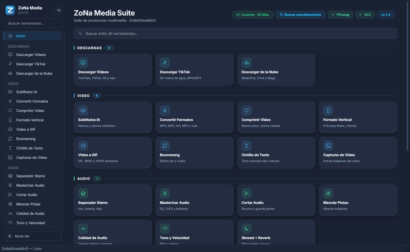Click the ZoNaStreaMInG — Listo status text

coord(22,249)
